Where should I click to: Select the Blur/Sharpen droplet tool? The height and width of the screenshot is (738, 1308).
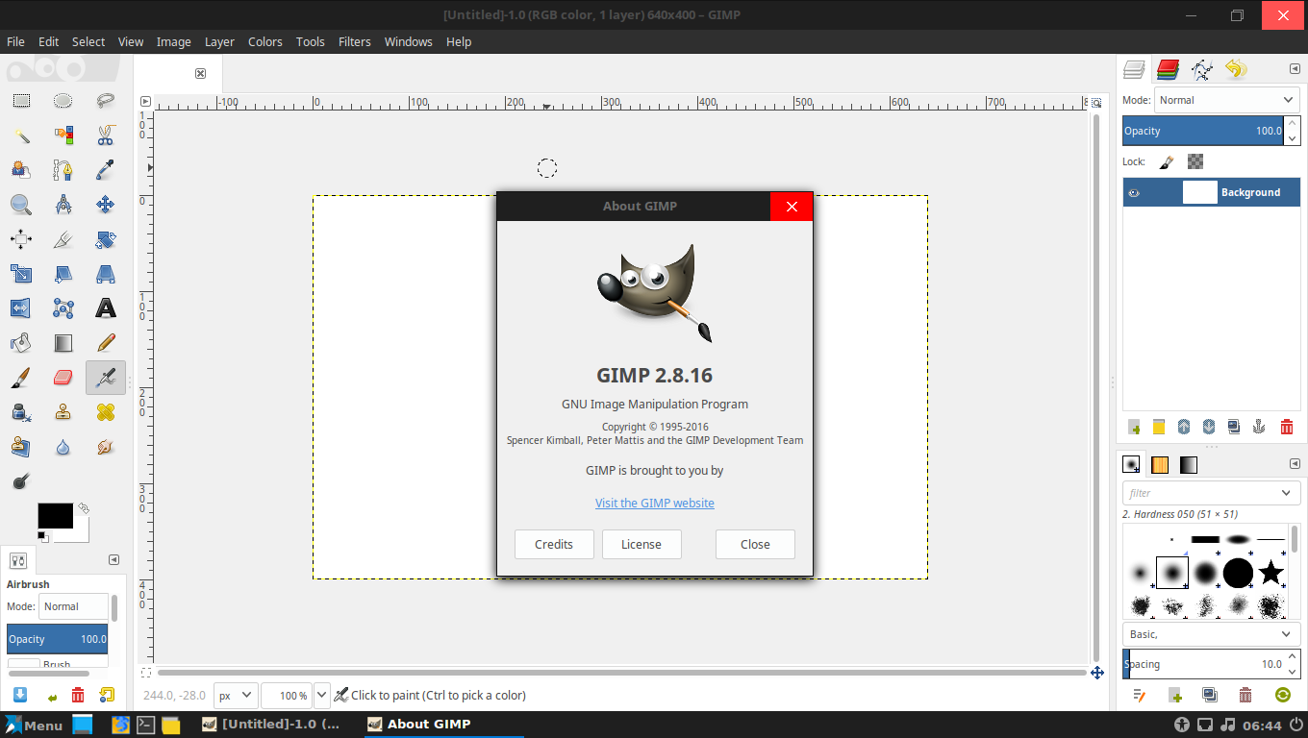click(x=63, y=447)
